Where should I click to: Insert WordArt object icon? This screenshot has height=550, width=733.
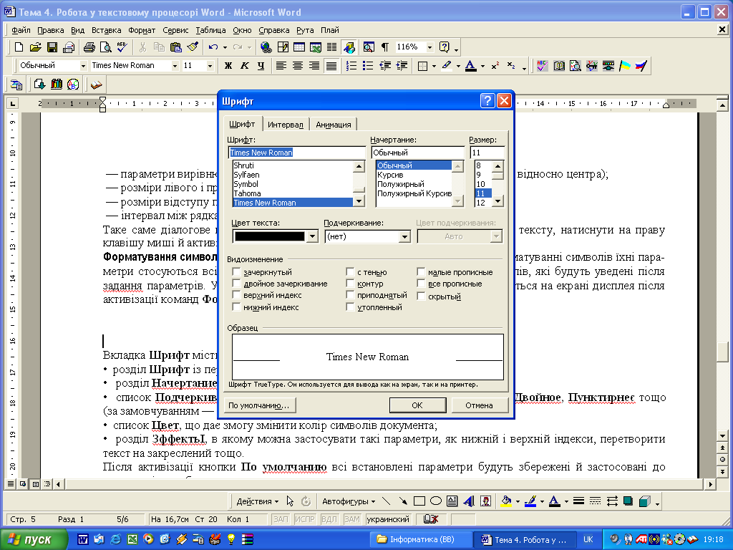click(x=468, y=501)
